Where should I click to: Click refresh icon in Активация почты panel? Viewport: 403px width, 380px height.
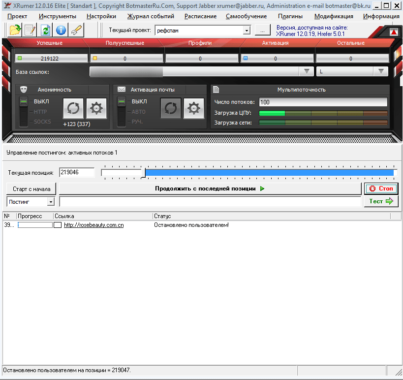pyautogui.click(x=171, y=108)
